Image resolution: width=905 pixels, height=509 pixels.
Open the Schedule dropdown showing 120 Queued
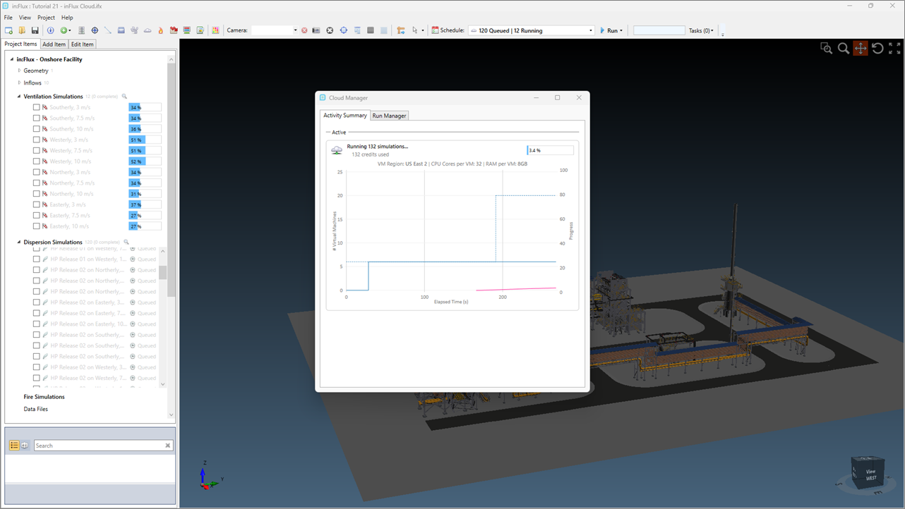(x=532, y=30)
